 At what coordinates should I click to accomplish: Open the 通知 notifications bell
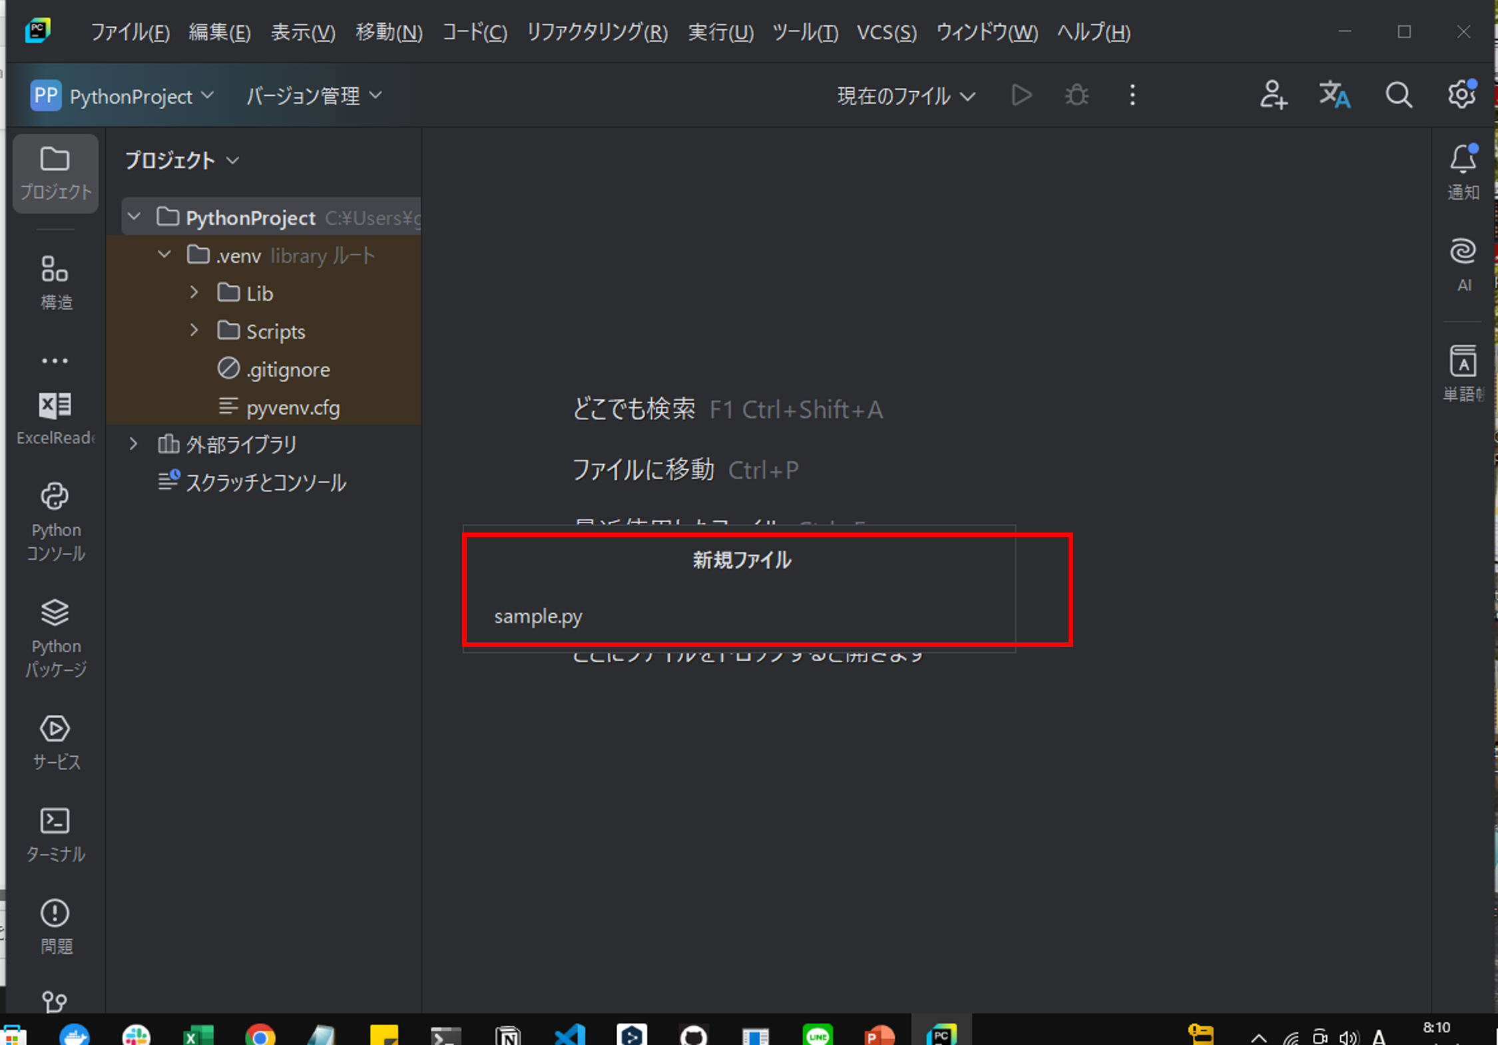click(1463, 160)
